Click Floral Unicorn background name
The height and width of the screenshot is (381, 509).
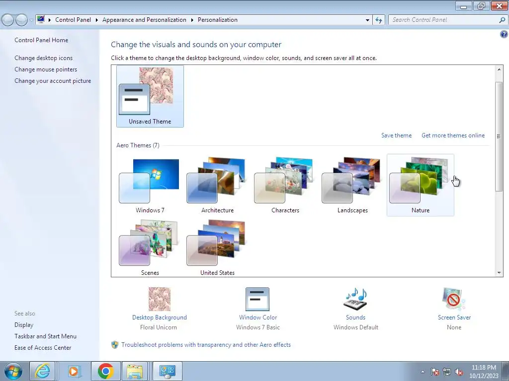159,327
